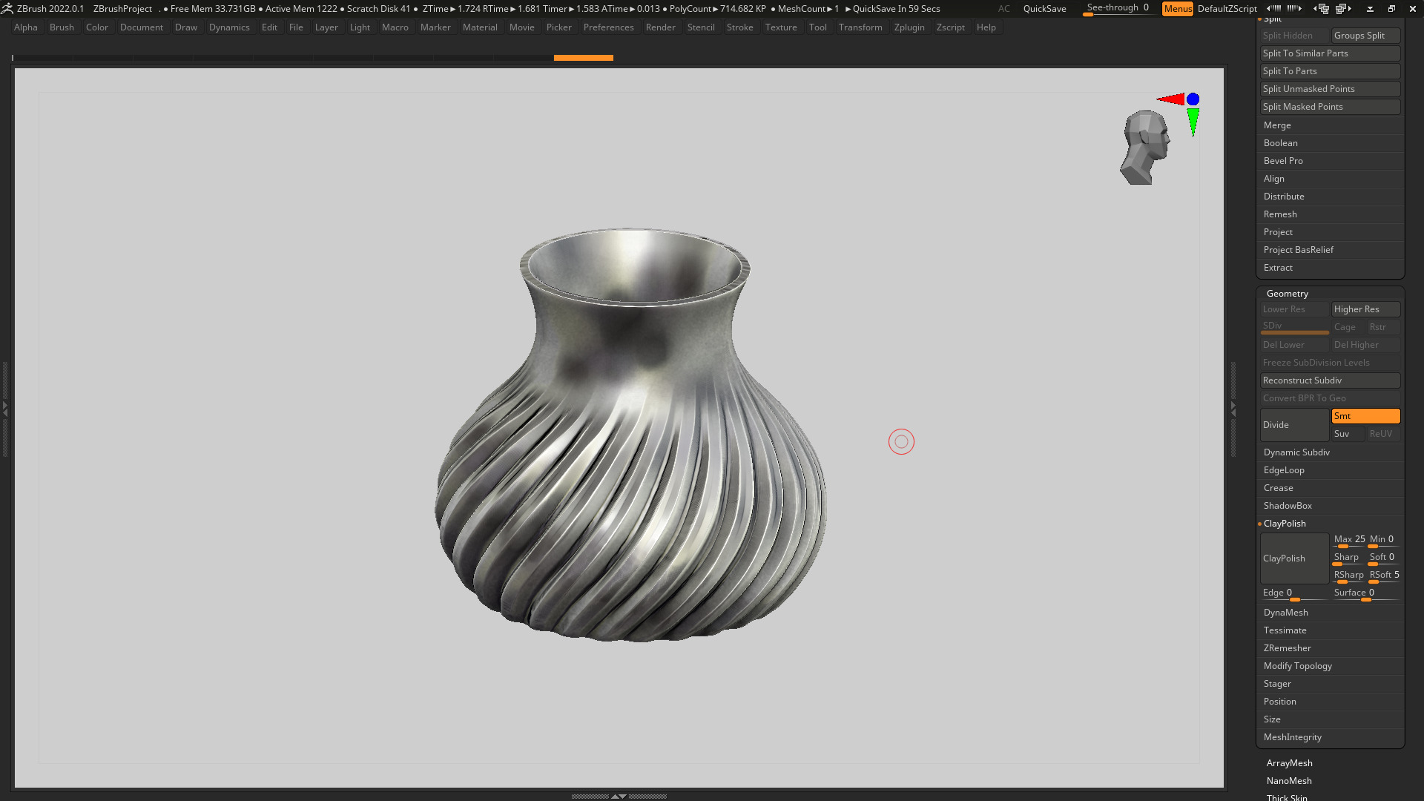Open the Zplugin menu
This screenshot has height=801, width=1424.
(909, 27)
